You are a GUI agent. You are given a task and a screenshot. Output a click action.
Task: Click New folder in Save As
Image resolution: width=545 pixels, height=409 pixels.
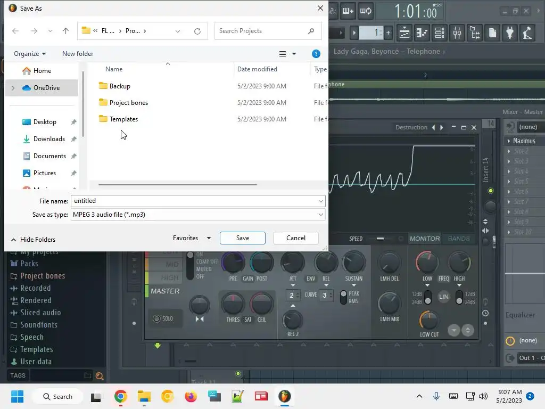78,54
